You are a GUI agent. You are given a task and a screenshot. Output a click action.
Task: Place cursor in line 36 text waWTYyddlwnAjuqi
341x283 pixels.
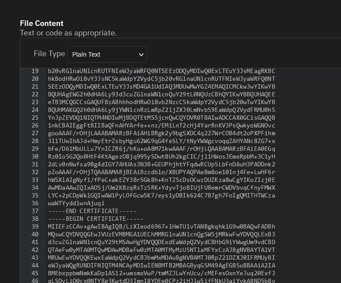pyautogui.click(x=76, y=203)
